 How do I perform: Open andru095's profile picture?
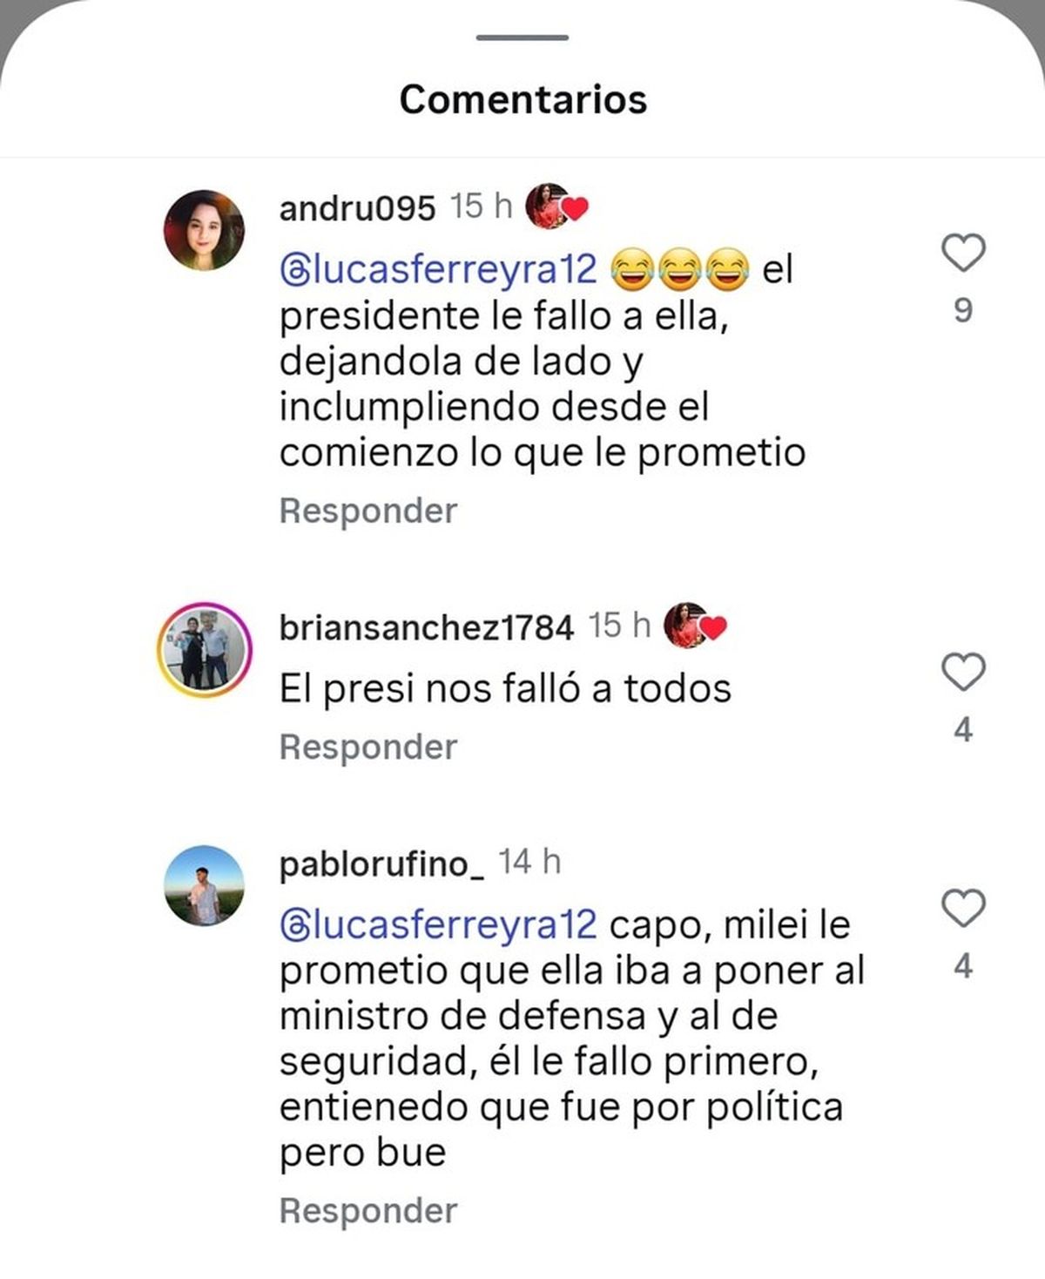click(205, 230)
